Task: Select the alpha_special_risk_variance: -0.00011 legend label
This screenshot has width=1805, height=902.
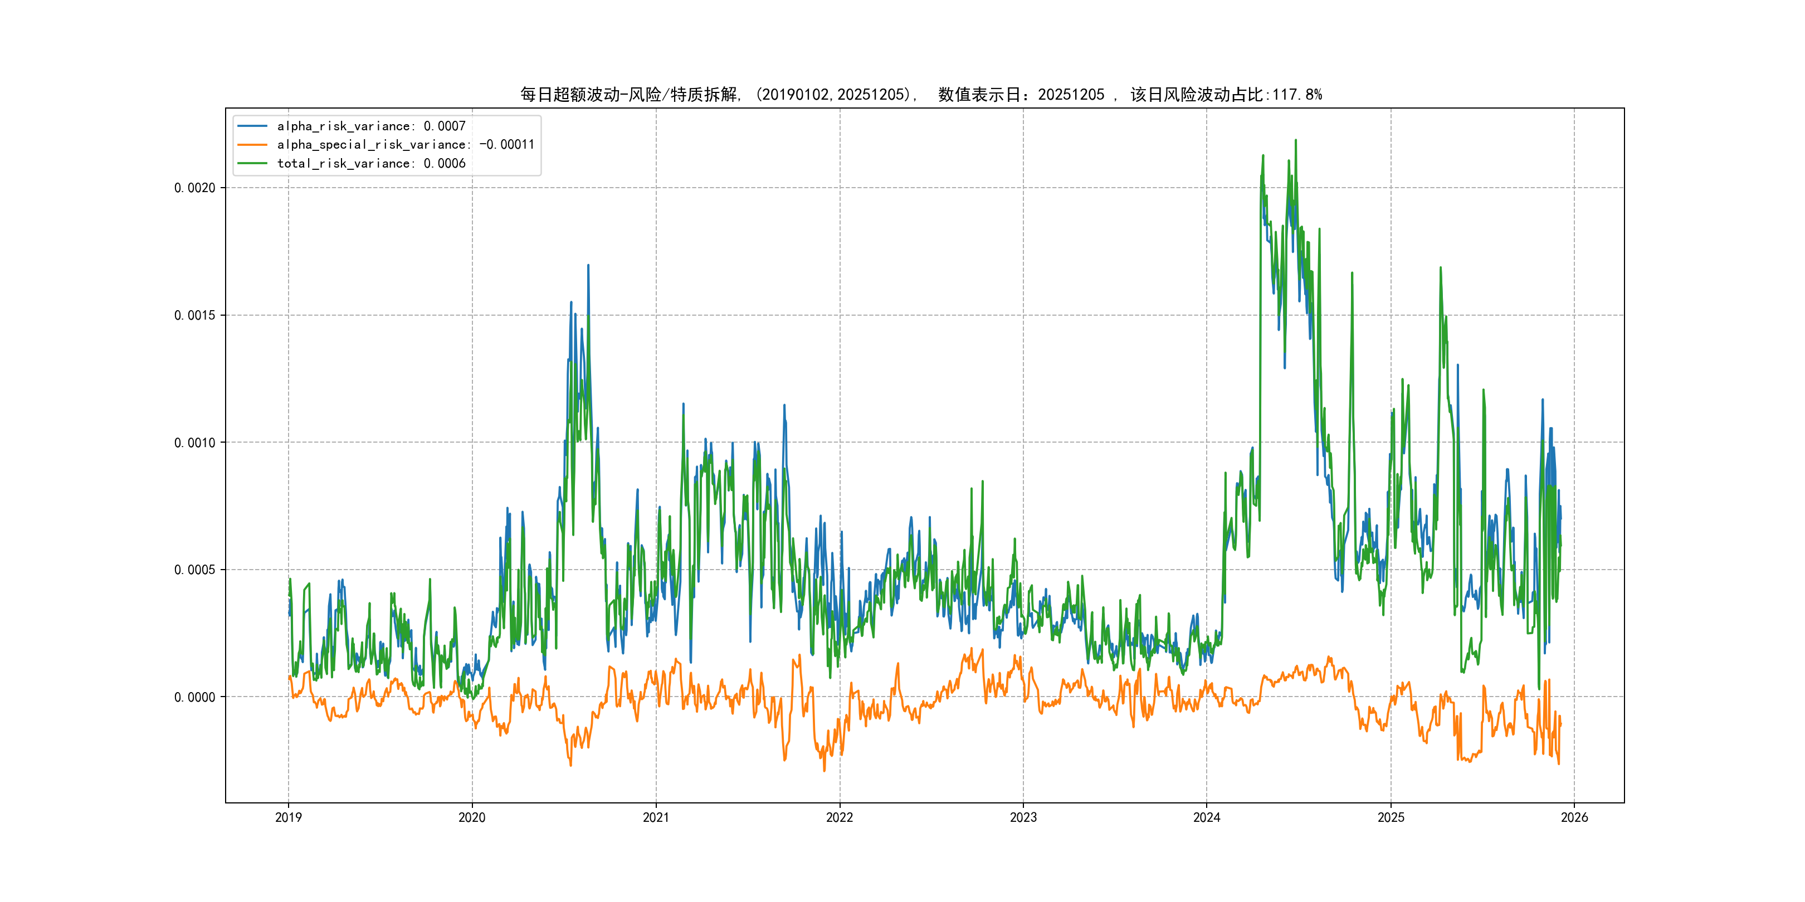Action: [405, 145]
